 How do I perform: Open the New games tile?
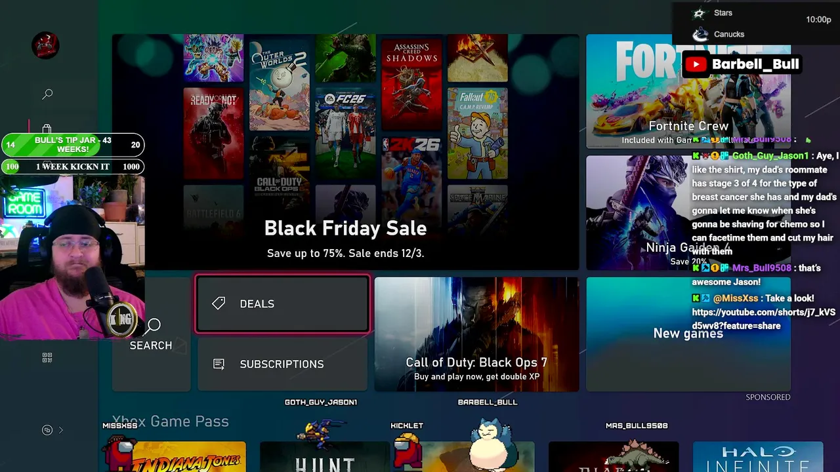click(688, 334)
